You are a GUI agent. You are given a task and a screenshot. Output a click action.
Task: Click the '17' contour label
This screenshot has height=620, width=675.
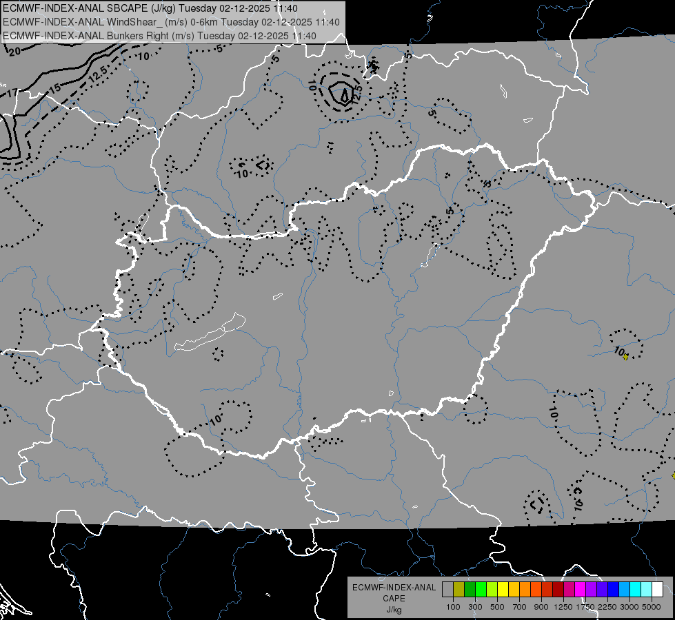coord(13,92)
